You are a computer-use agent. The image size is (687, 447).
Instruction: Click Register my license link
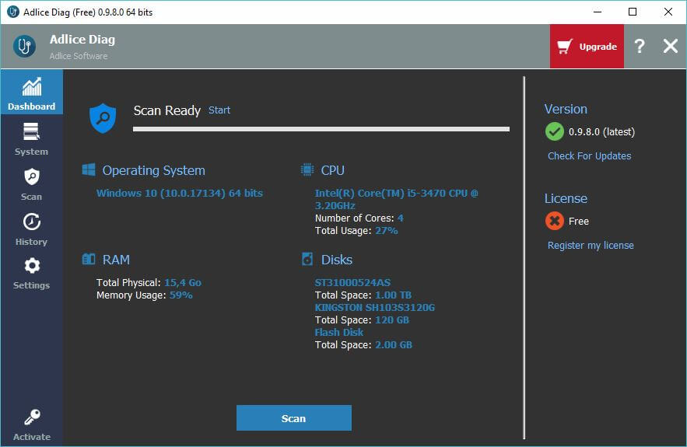pos(591,246)
